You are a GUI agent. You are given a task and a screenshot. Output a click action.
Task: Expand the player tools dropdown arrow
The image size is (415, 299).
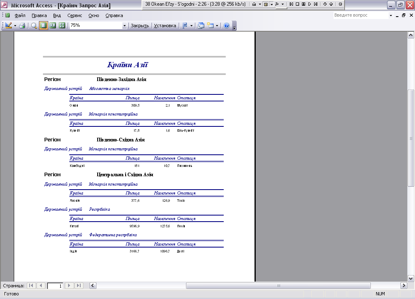282,4
